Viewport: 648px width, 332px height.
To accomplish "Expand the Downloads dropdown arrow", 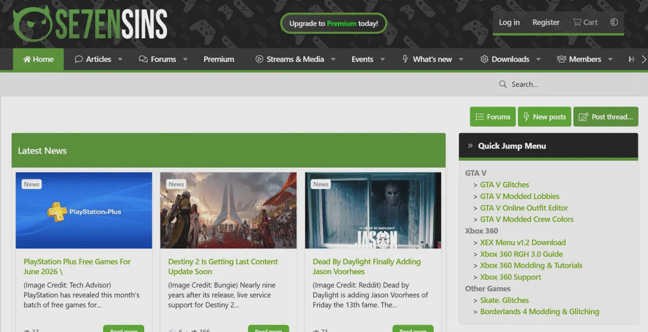I will 538,59.
